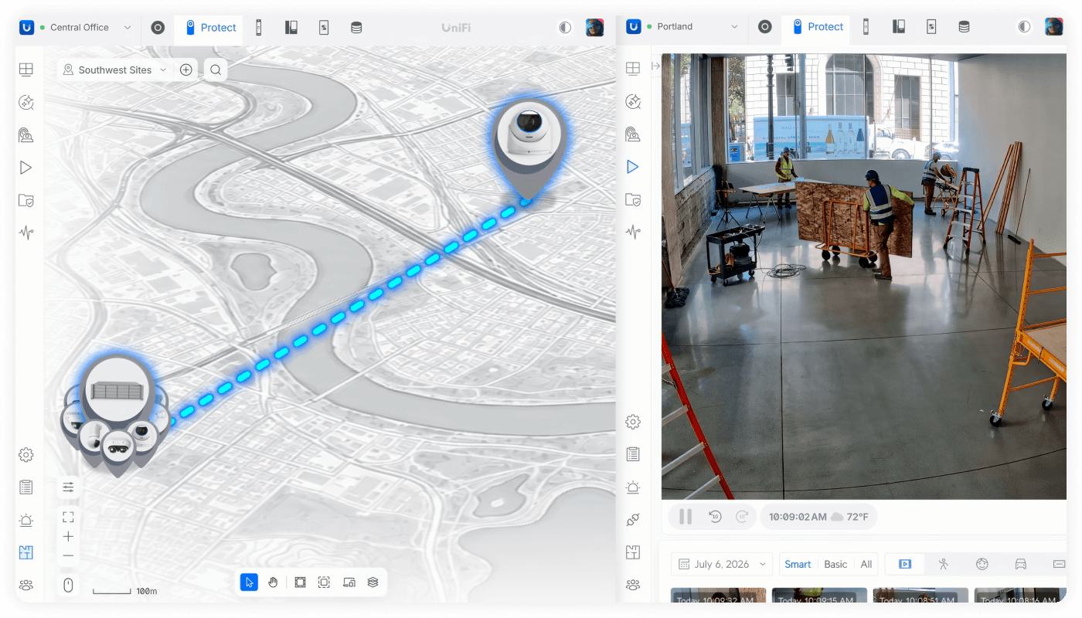Select the arrow pointer tool on map

249,582
